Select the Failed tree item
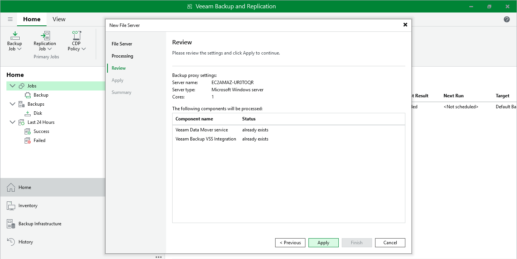This screenshot has width=517, height=259. [39, 140]
